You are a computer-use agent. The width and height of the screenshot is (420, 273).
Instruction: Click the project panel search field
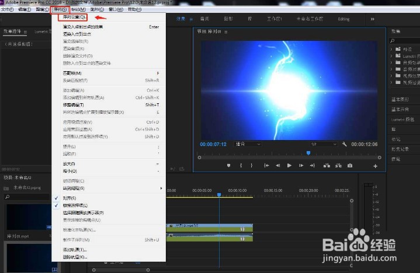pyautogui.click(x=27, y=197)
